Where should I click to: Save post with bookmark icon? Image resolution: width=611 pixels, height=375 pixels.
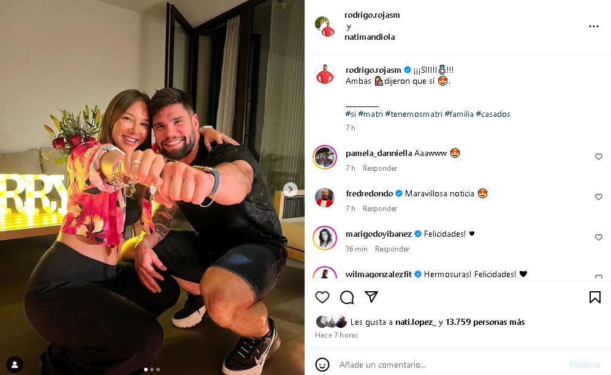click(x=594, y=297)
